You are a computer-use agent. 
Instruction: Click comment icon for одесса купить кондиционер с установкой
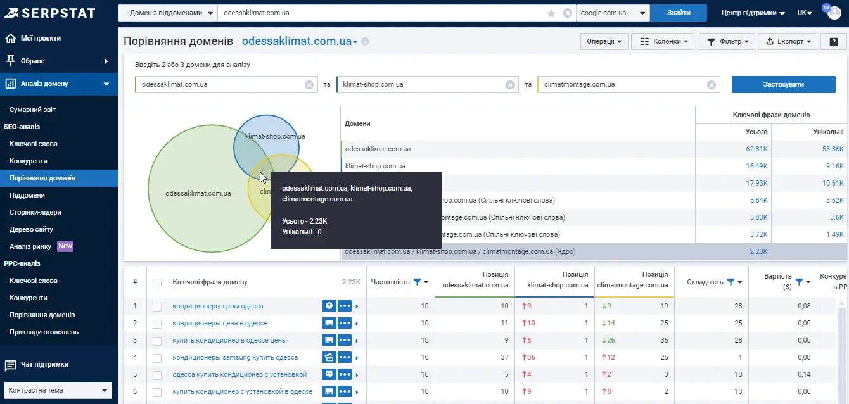[x=329, y=374]
